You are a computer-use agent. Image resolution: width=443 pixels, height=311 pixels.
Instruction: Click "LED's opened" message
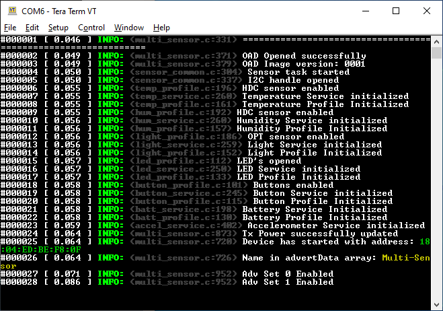click(269, 161)
